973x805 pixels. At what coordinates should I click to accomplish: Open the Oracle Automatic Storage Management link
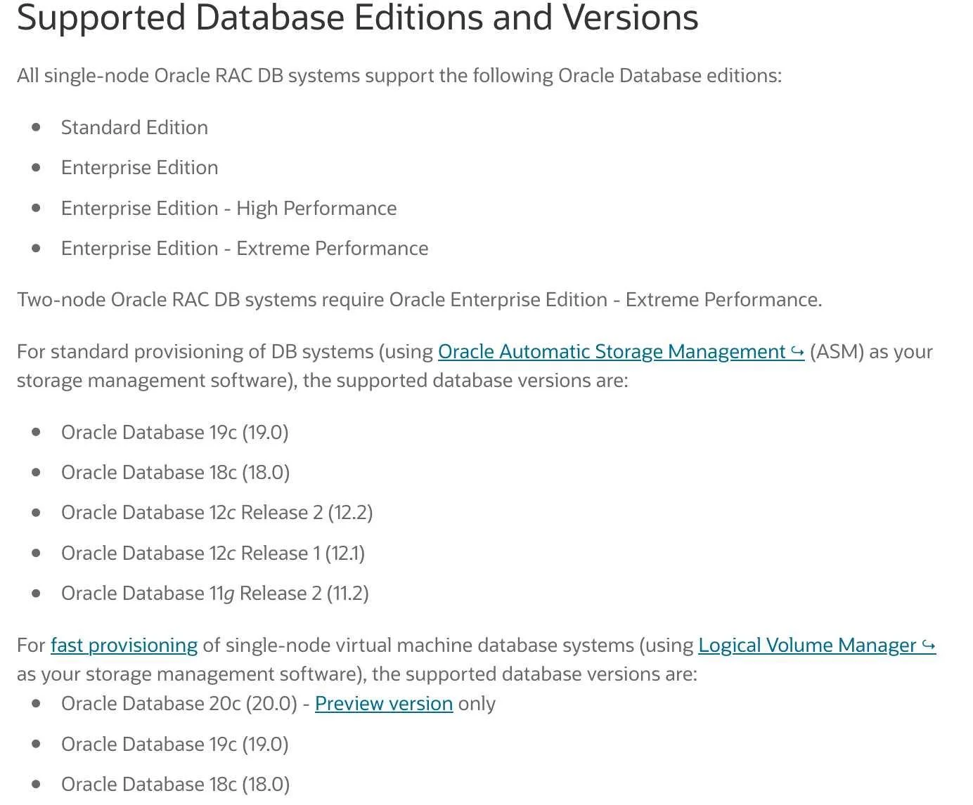(x=621, y=351)
